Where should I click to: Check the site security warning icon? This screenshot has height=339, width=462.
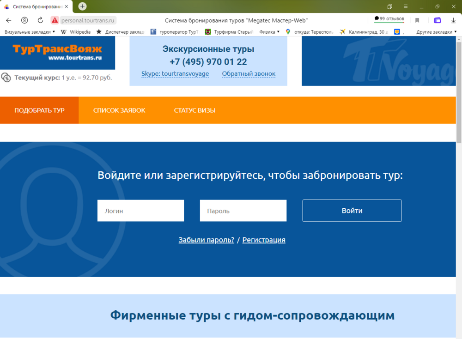[x=55, y=20]
